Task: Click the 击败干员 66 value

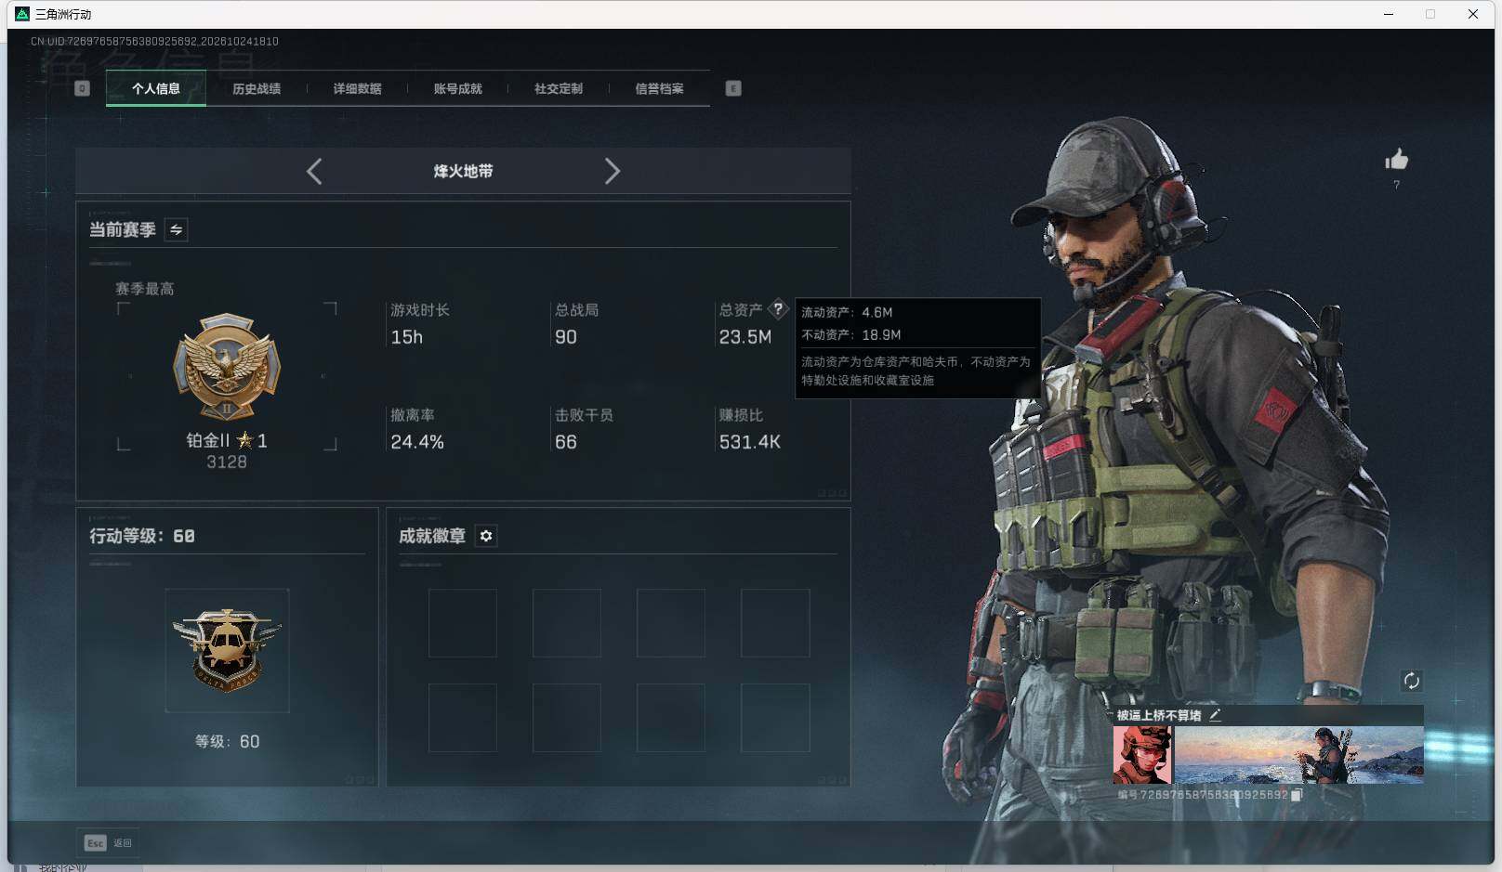Action: [565, 442]
